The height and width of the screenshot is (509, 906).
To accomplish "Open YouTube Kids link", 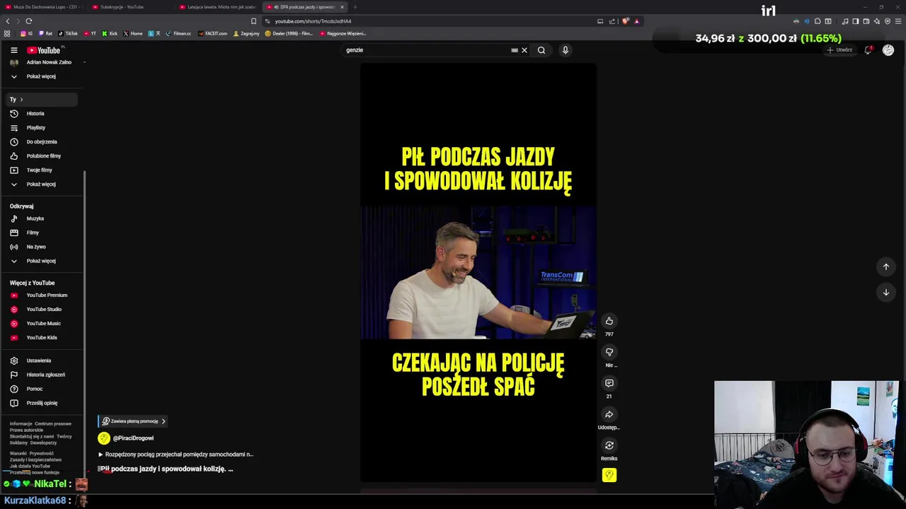I will click(x=42, y=337).
